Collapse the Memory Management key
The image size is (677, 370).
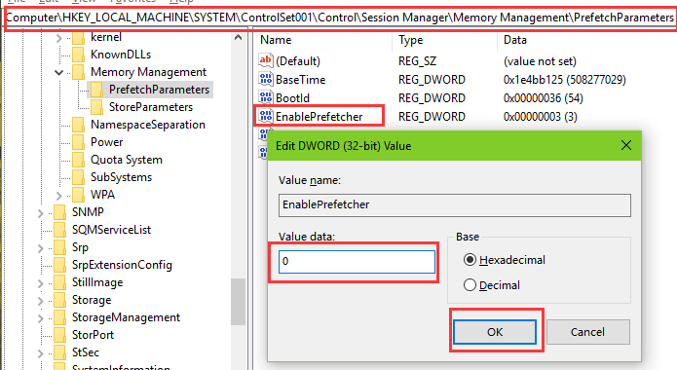59,72
